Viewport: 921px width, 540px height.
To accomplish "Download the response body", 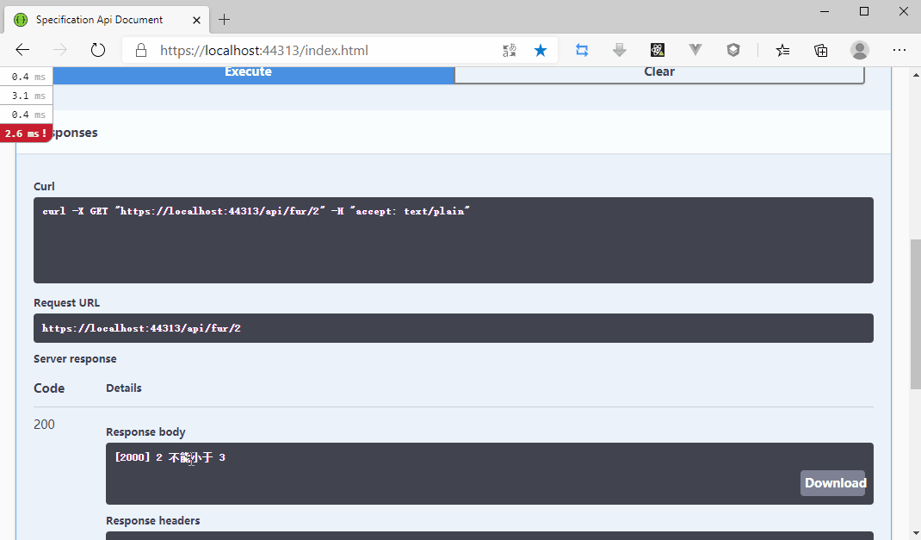I will point(833,482).
